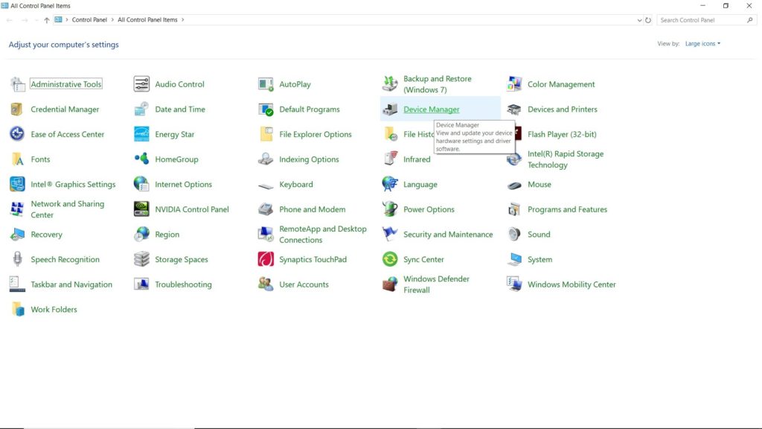
Task: Click the AutoPlay icon
Action: tap(266, 84)
